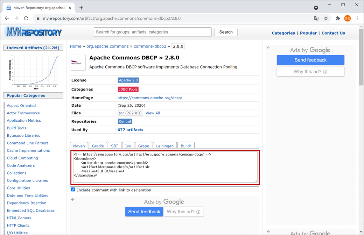
Task: Open Dependency Injection category
Action: click(x=27, y=203)
